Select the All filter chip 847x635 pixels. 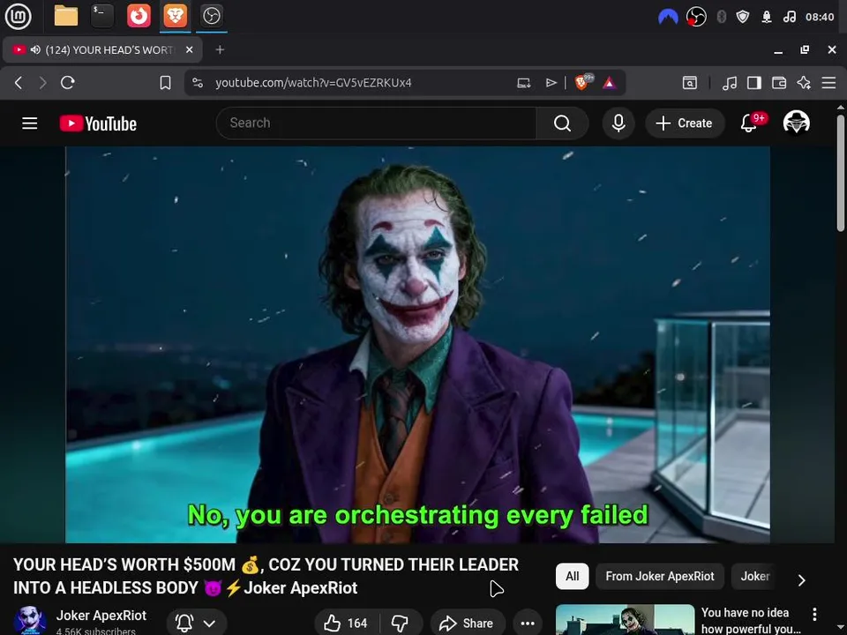572,576
